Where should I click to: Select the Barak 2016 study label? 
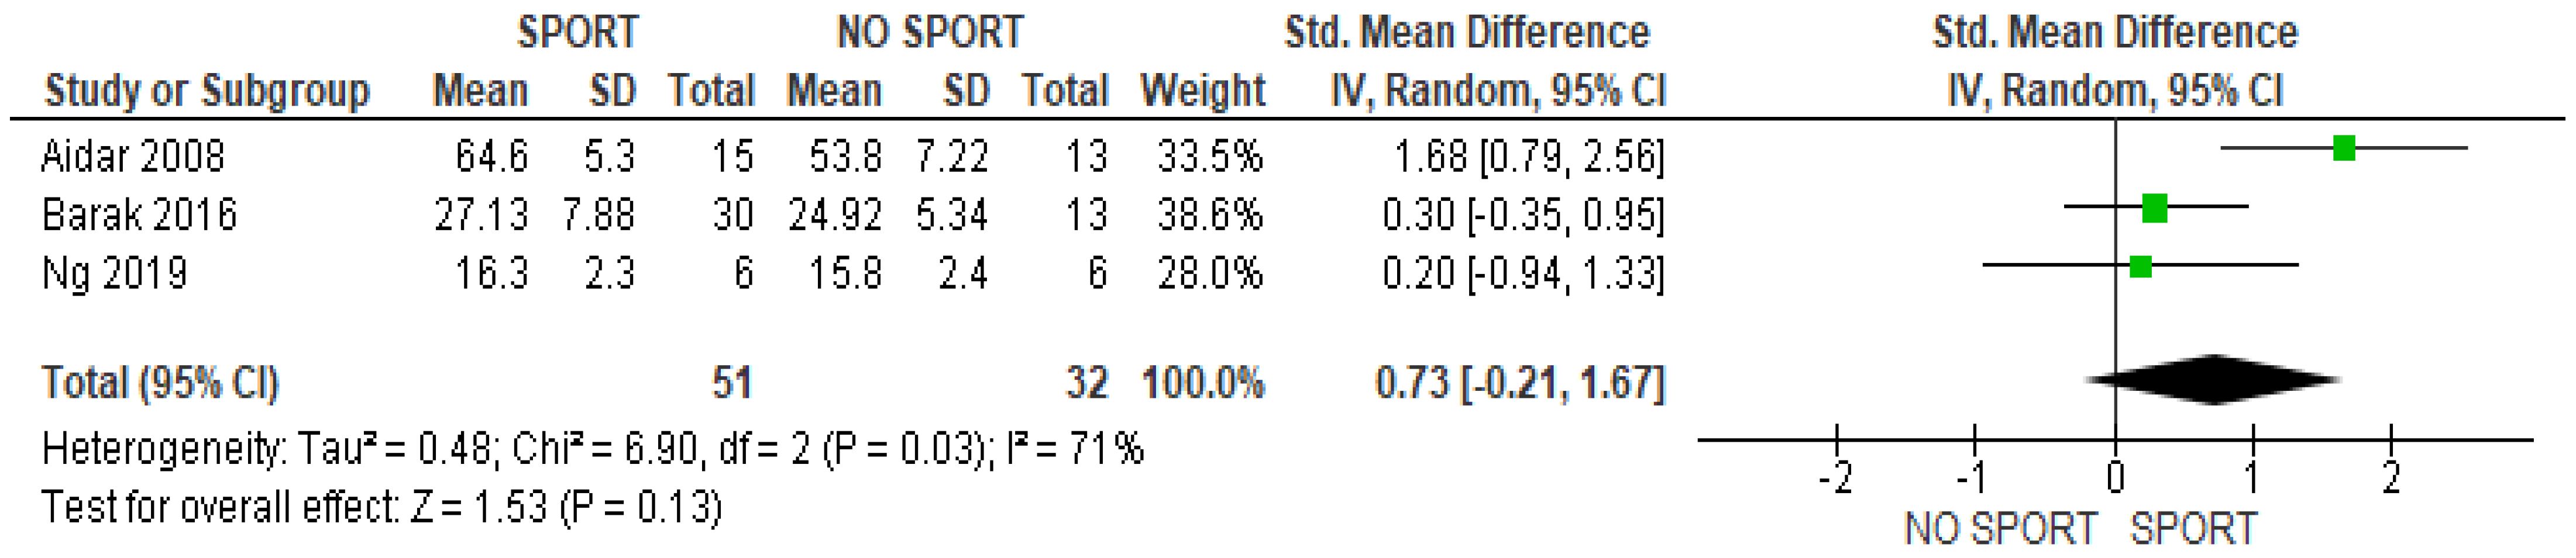click(139, 214)
